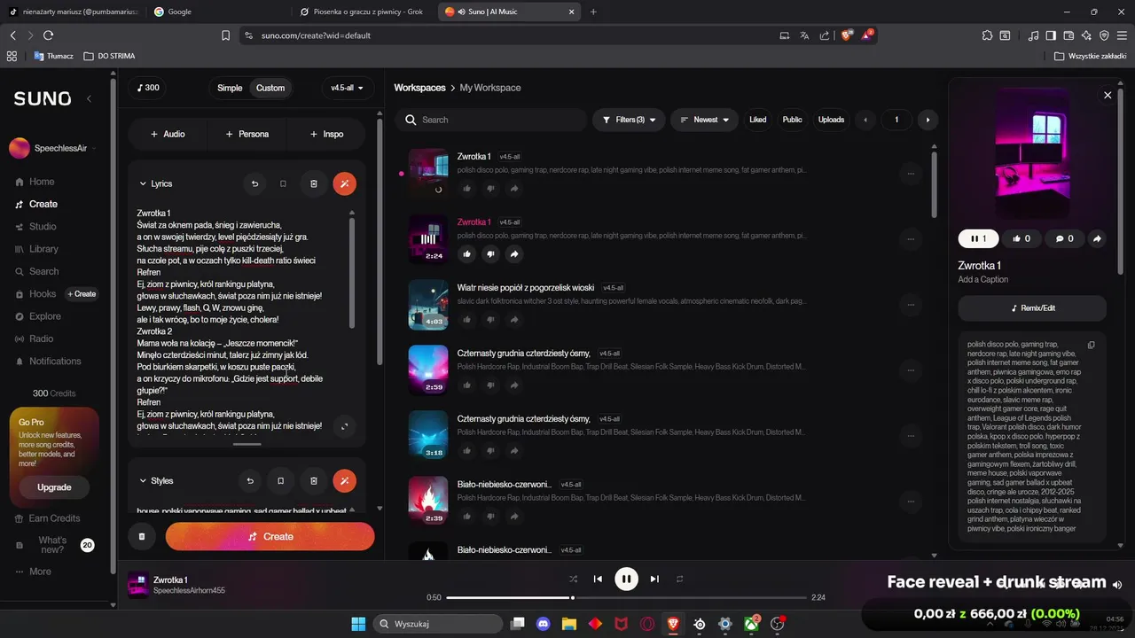Image resolution: width=1135 pixels, height=638 pixels.
Task: Go to next page of songs
Action: point(928,120)
